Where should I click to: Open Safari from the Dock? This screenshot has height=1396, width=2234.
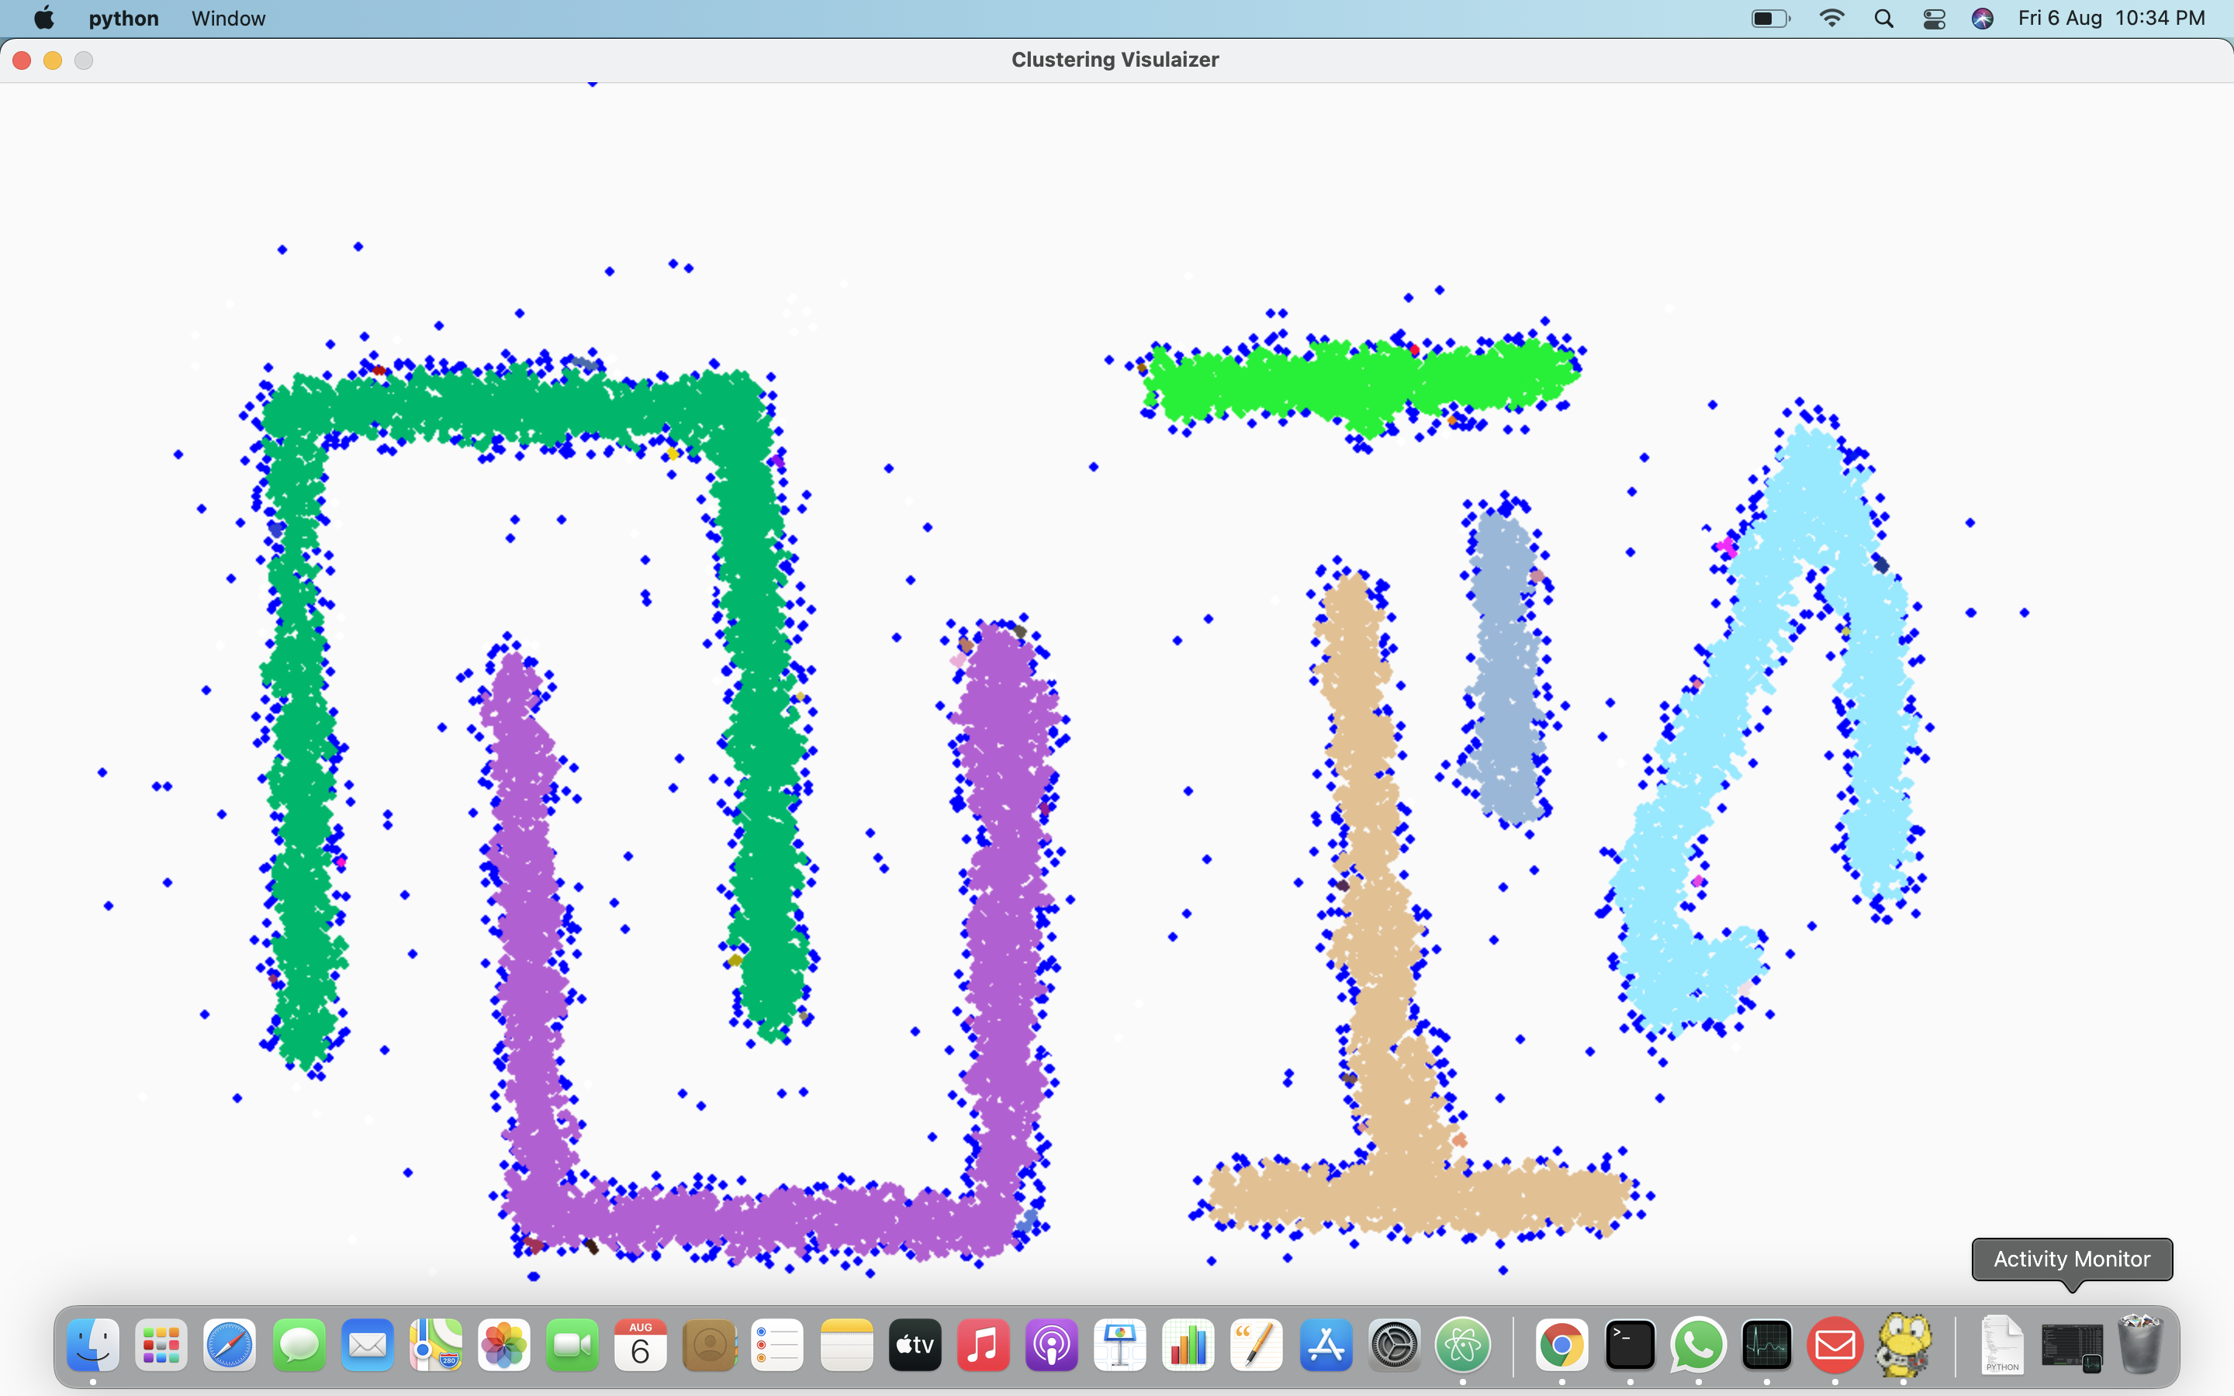229,1346
